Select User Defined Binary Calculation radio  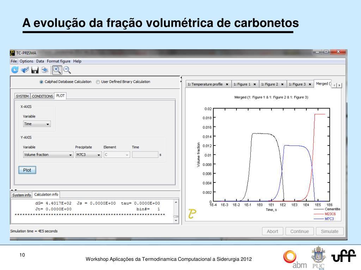(x=98, y=82)
